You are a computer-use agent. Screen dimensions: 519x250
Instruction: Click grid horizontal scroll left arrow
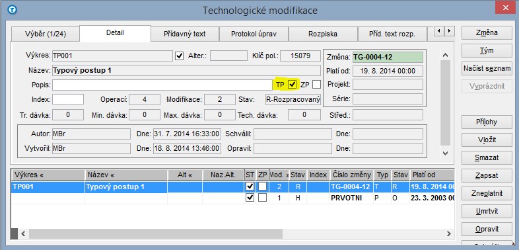click(x=23, y=233)
